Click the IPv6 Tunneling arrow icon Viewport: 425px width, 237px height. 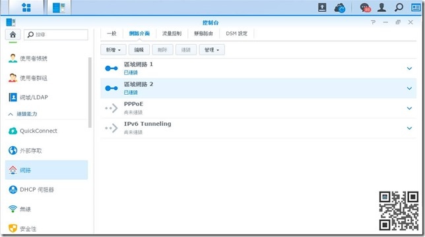(x=112, y=128)
